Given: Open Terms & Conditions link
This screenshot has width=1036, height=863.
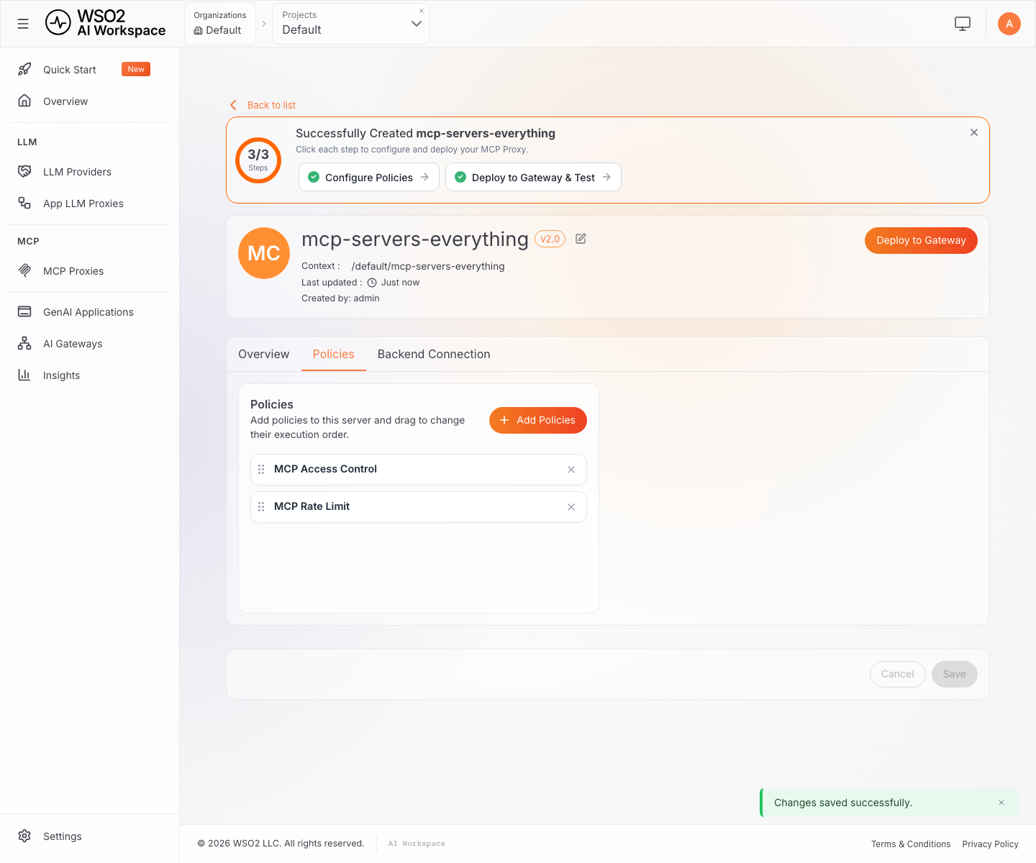Looking at the screenshot, I should tap(911, 844).
